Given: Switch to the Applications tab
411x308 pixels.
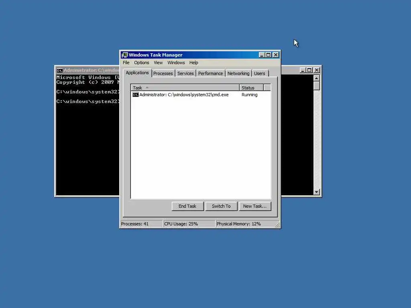Looking at the screenshot, I should (137, 73).
